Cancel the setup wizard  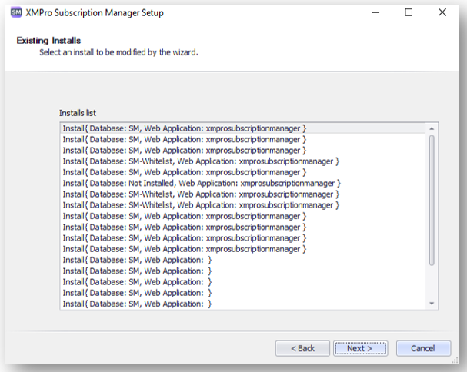tap(423, 348)
